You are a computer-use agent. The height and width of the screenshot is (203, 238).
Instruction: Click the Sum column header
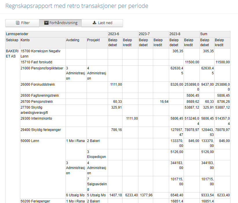point(215,34)
